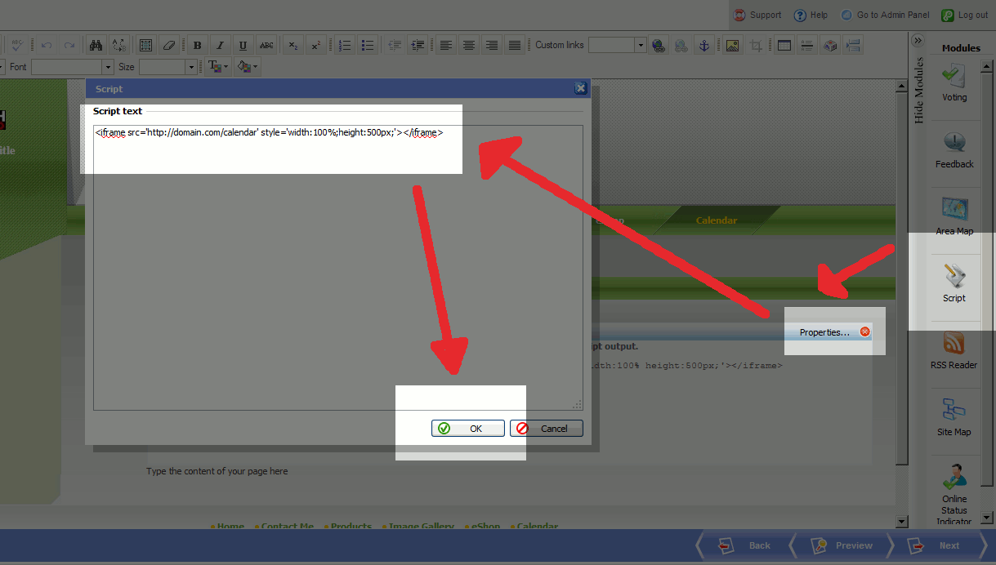Click 'Type the content of your page here'
Image resolution: width=996 pixels, height=565 pixels.
217,471
